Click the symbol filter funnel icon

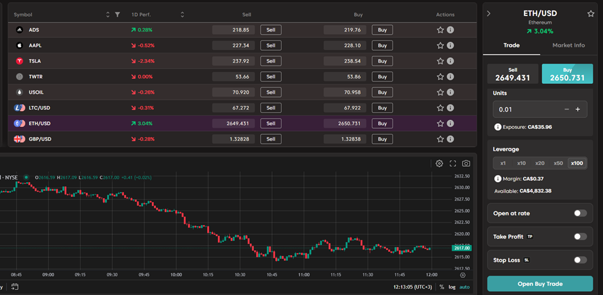(117, 14)
